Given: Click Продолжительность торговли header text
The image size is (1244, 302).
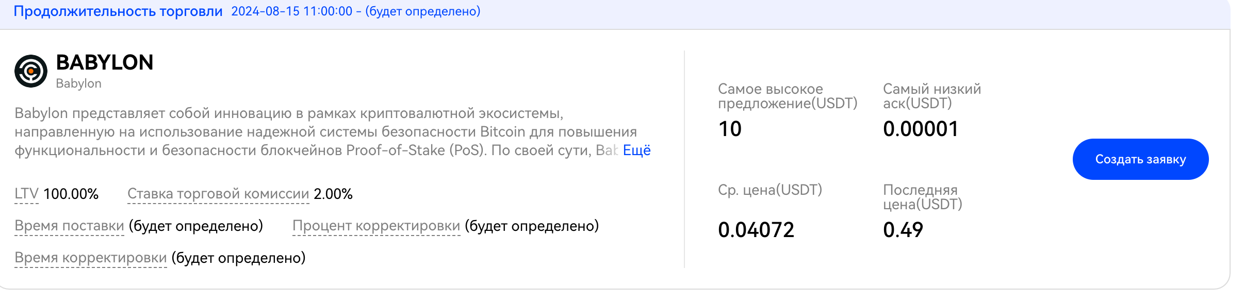Looking at the screenshot, I should point(118,11).
